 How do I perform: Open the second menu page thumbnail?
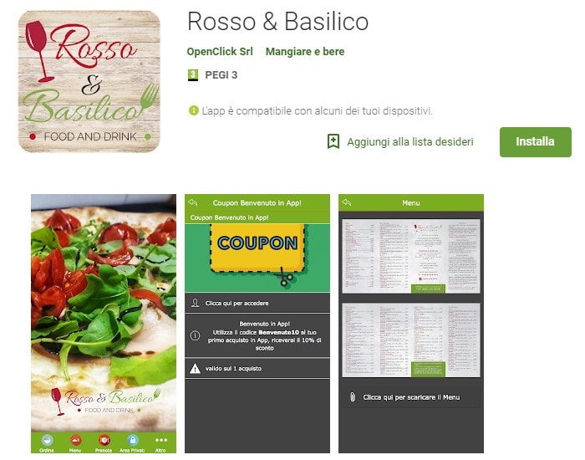coord(411,340)
